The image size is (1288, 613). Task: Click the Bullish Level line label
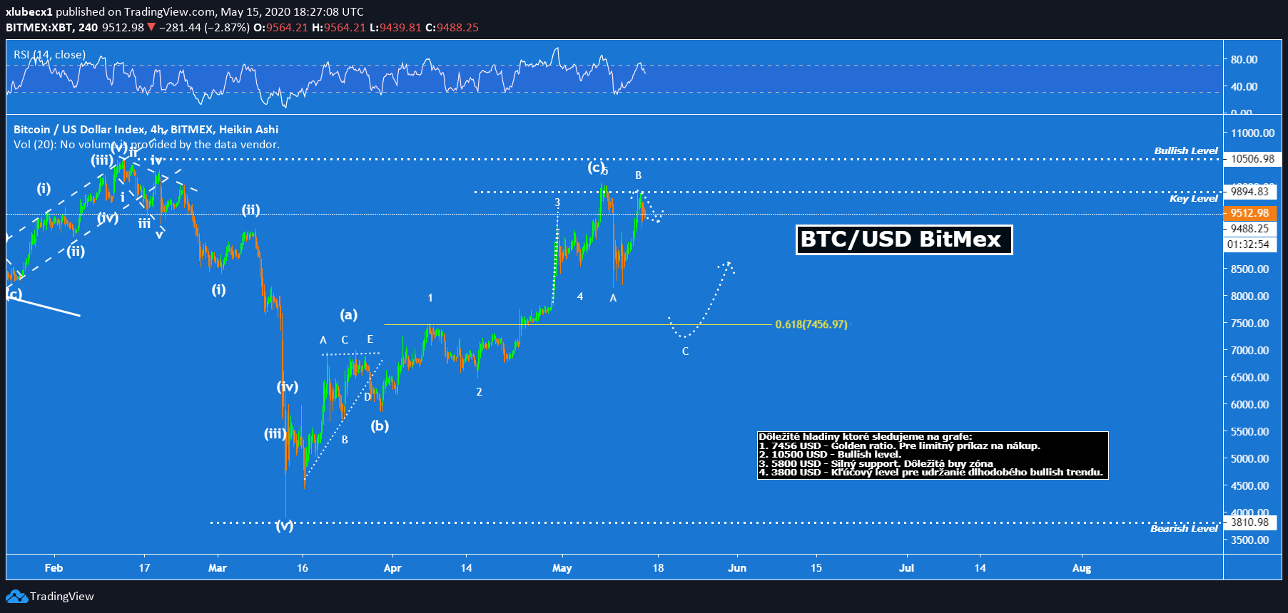point(1186,151)
